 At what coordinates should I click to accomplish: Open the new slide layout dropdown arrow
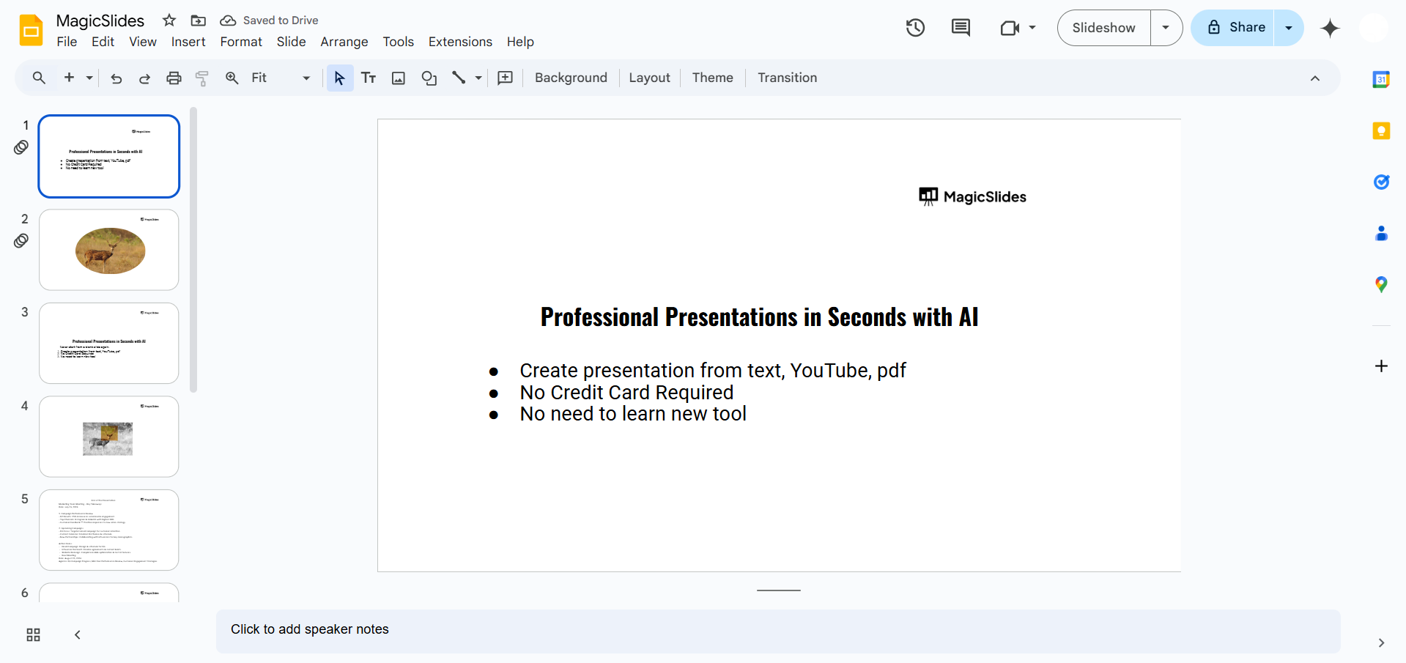pos(89,78)
